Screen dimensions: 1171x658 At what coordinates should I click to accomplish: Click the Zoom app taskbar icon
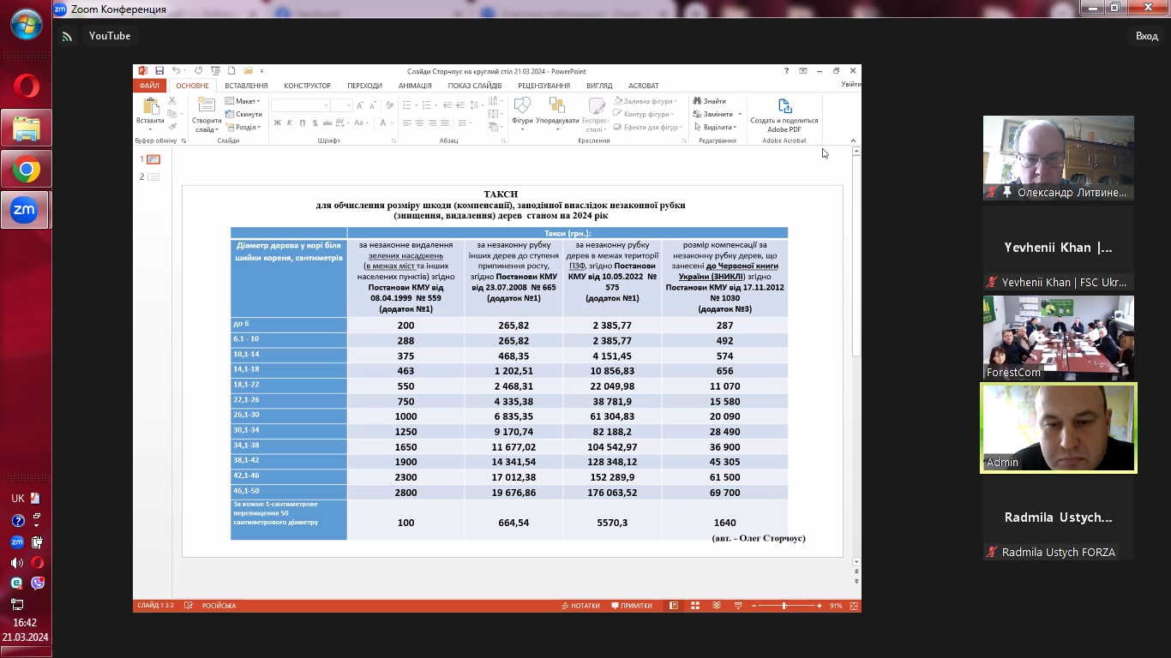point(26,210)
